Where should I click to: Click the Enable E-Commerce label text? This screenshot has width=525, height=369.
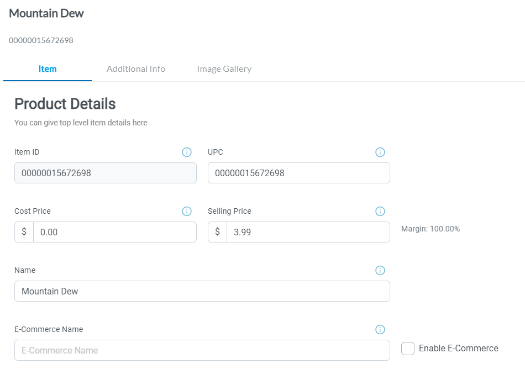(x=459, y=348)
